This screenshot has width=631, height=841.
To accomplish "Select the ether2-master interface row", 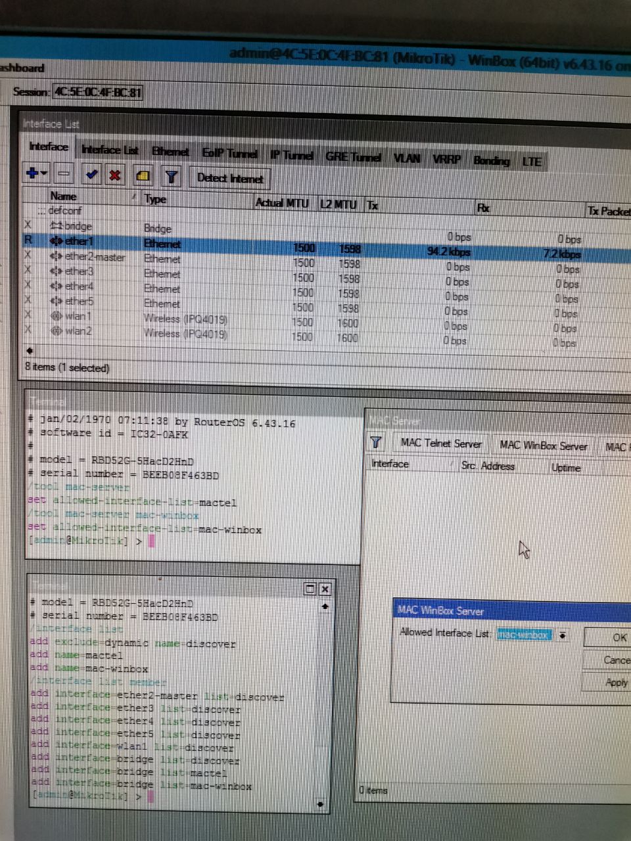I will pos(327,261).
